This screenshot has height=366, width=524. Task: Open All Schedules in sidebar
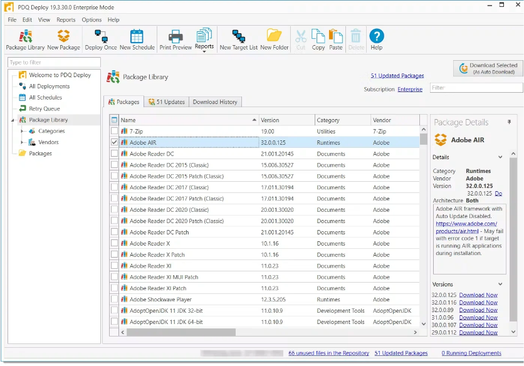tap(45, 97)
